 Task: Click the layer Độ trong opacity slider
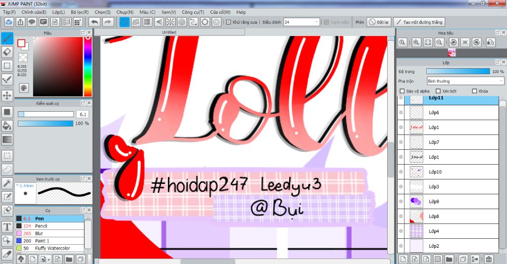click(x=458, y=71)
